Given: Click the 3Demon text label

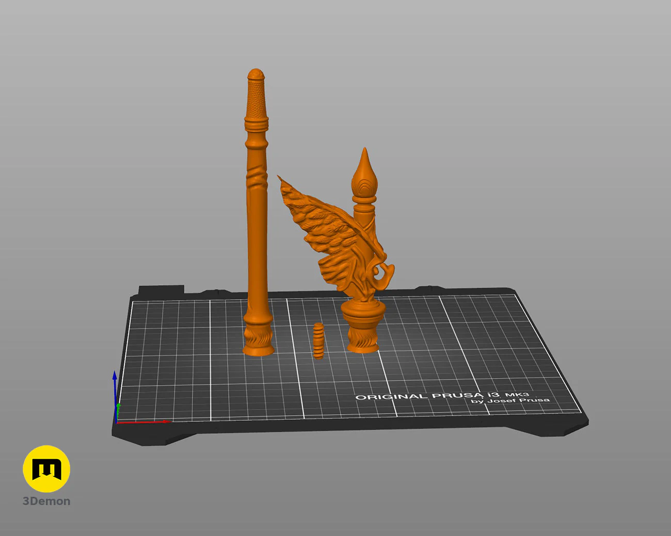Looking at the screenshot, I should coord(46,501).
